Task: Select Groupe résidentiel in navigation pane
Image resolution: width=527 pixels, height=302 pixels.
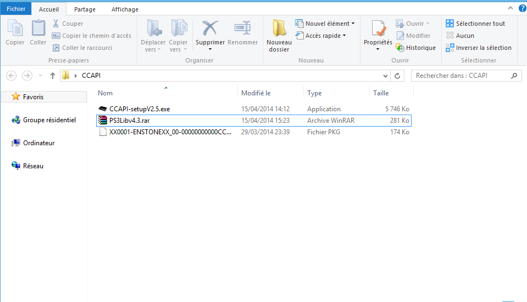Action: coord(44,120)
